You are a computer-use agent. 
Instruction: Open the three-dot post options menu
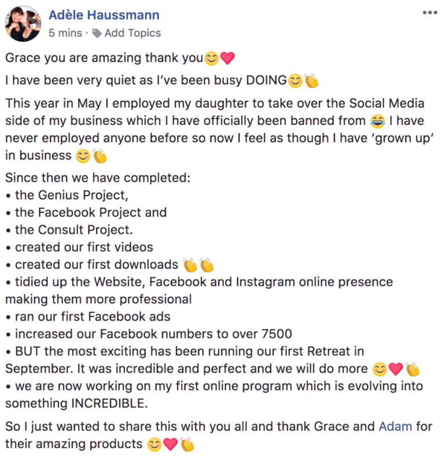[429, 13]
